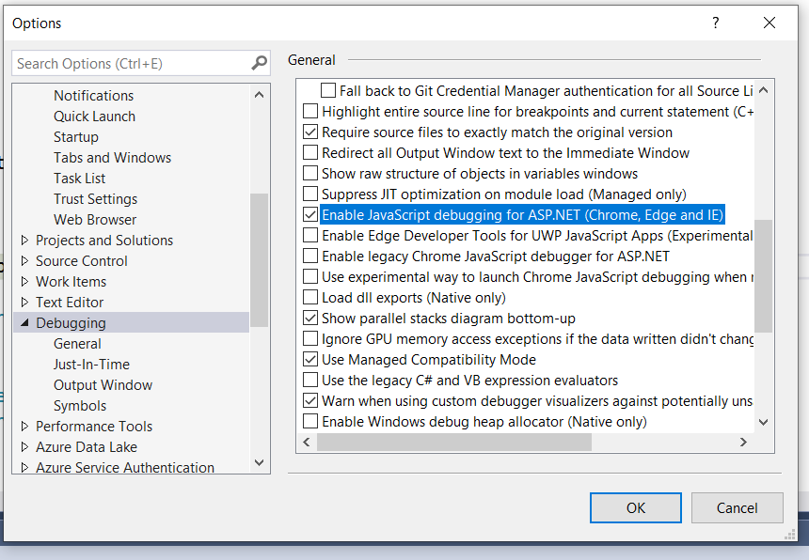Enable Suppress JIT optimization on module load
The image size is (809, 560).
pos(310,194)
